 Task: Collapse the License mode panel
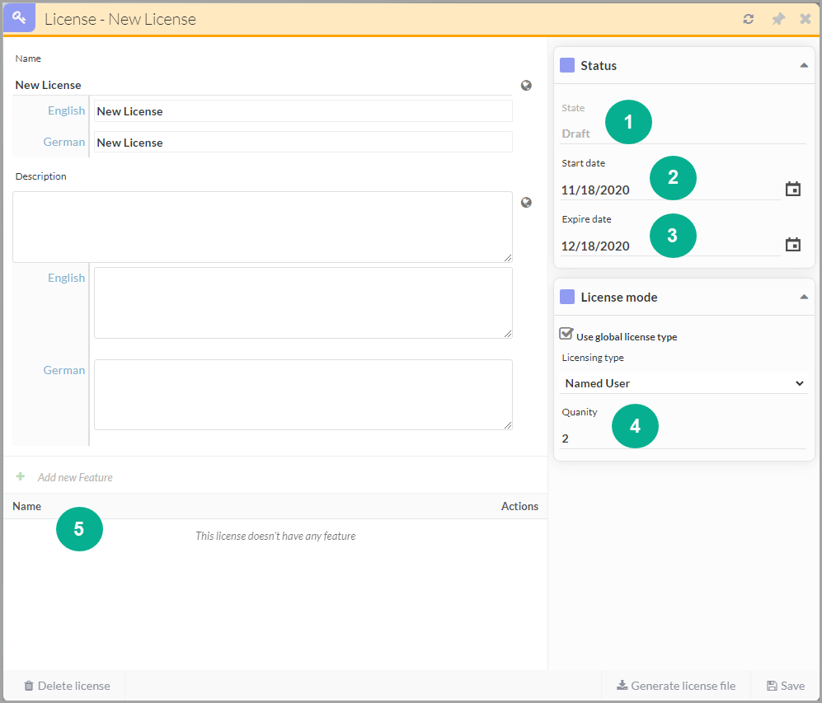tap(804, 297)
